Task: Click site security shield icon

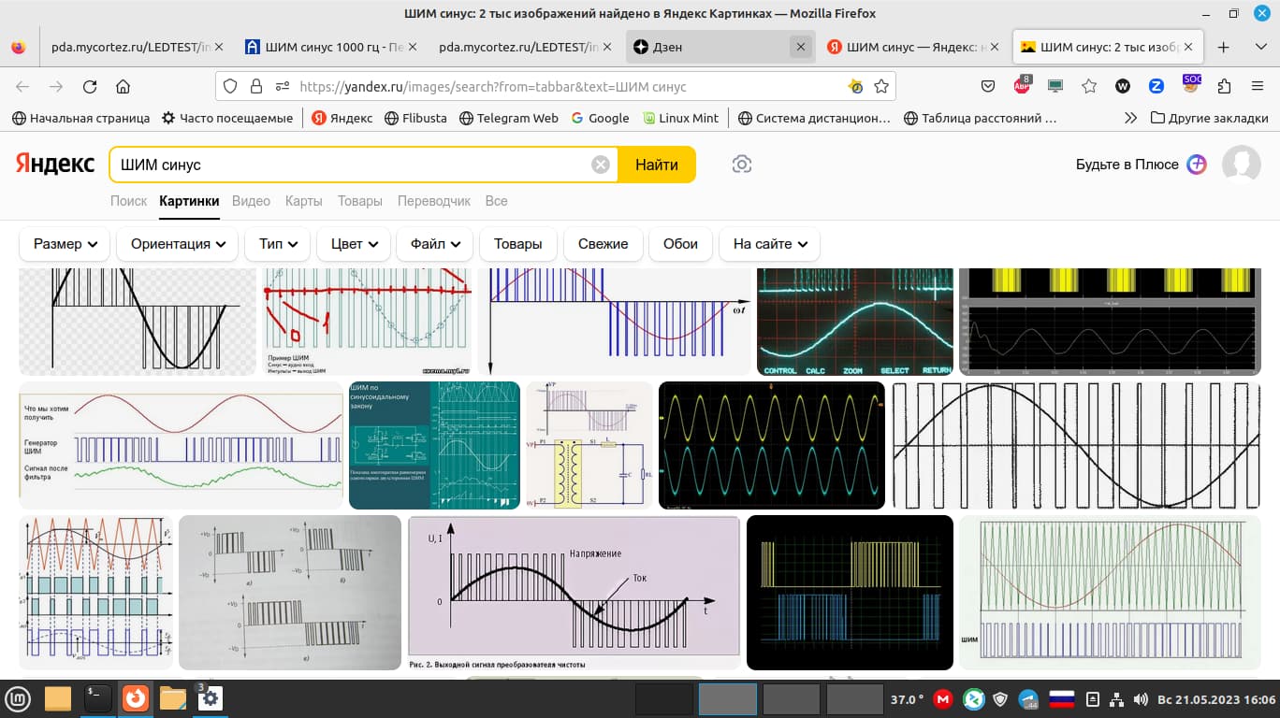Action: point(230,86)
